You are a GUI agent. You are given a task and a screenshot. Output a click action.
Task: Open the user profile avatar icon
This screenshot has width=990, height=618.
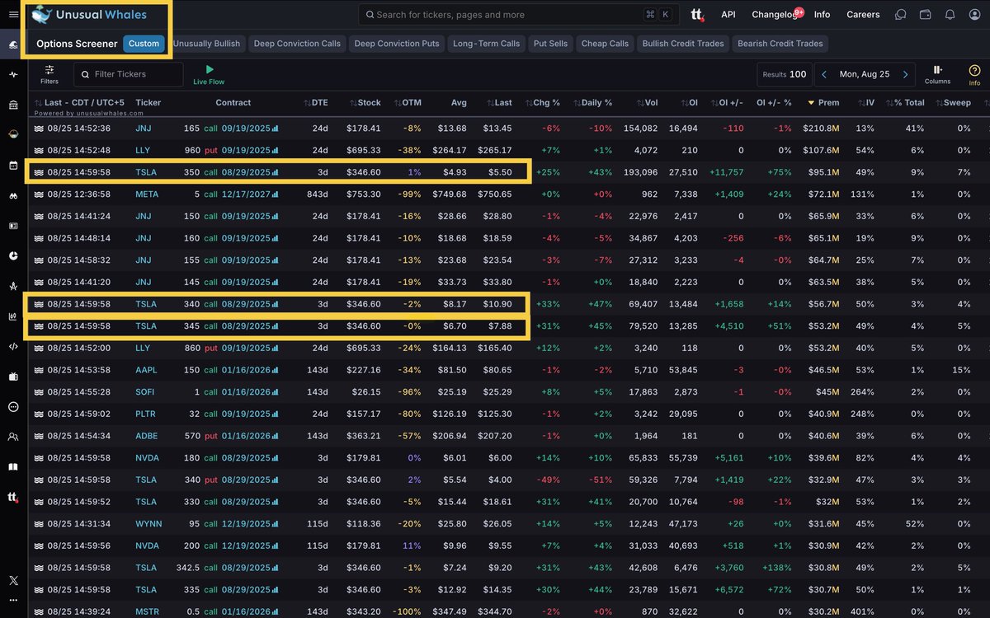[974, 15]
